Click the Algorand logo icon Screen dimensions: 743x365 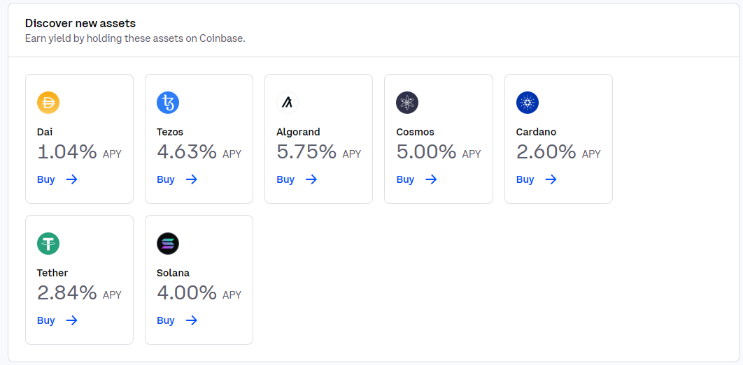[287, 103]
